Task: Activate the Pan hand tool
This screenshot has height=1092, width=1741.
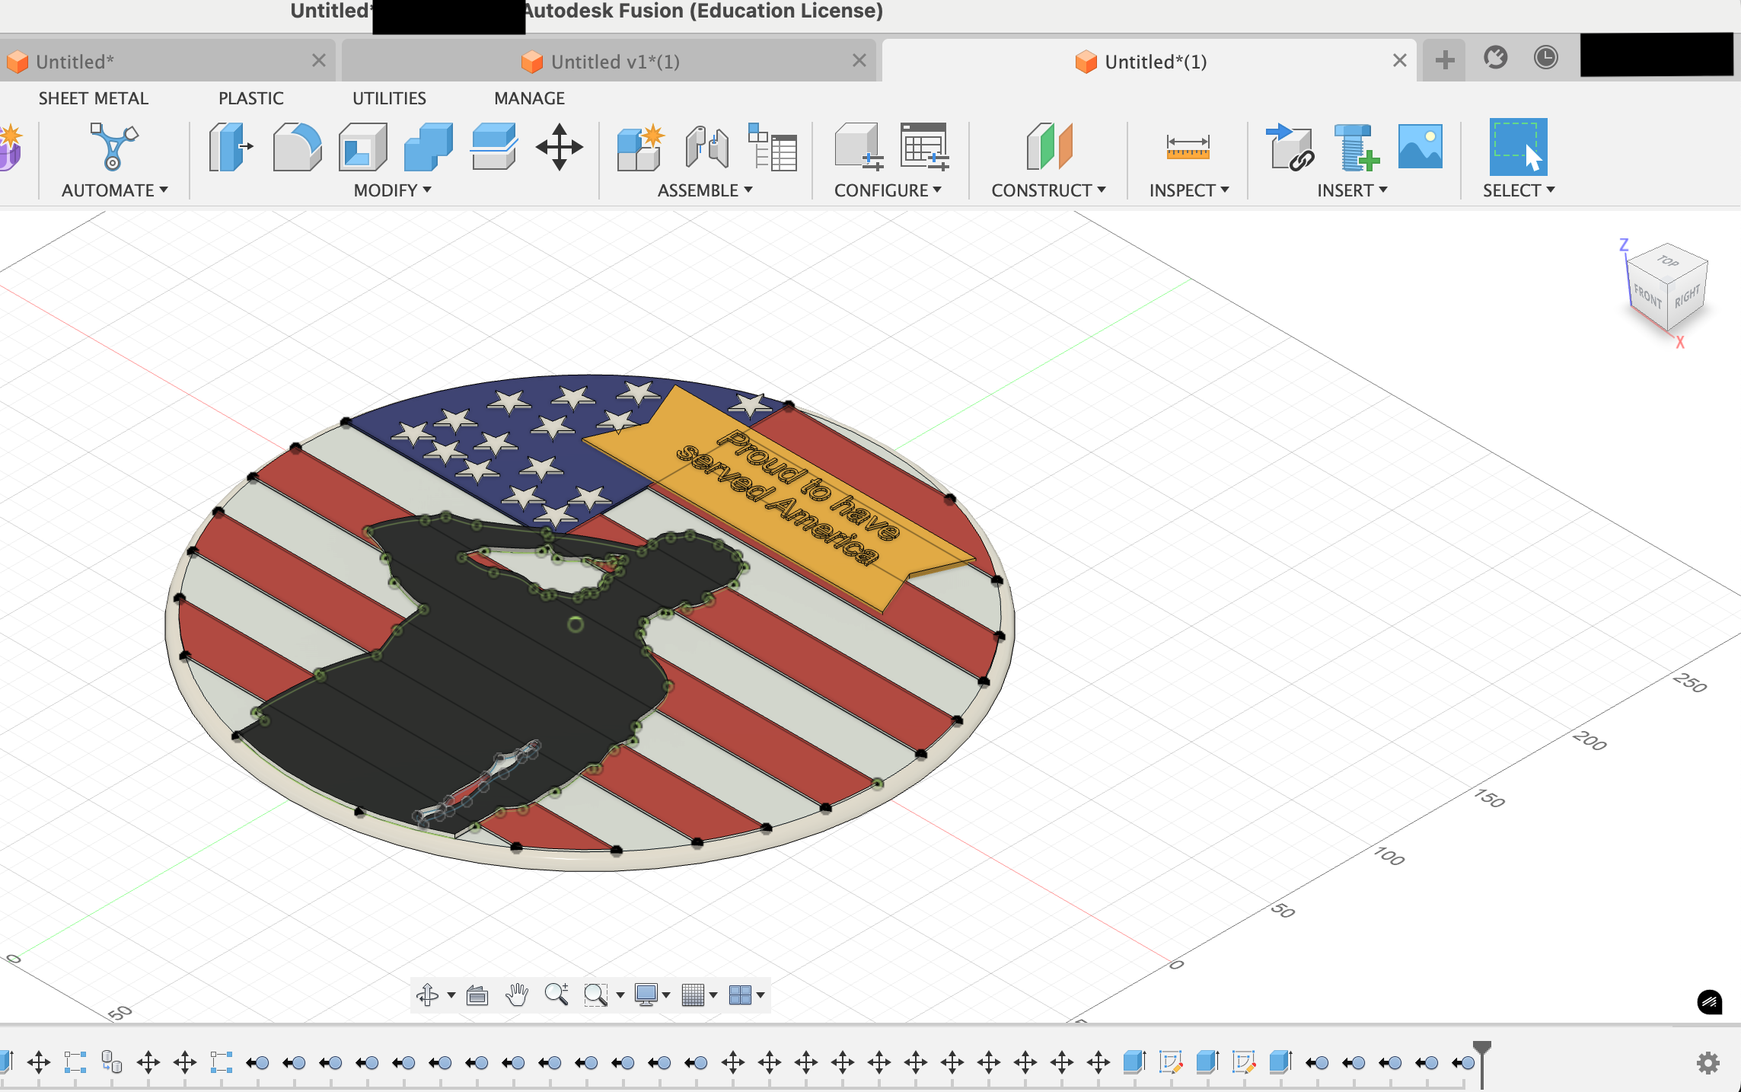Action: click(x=517, y=995)
